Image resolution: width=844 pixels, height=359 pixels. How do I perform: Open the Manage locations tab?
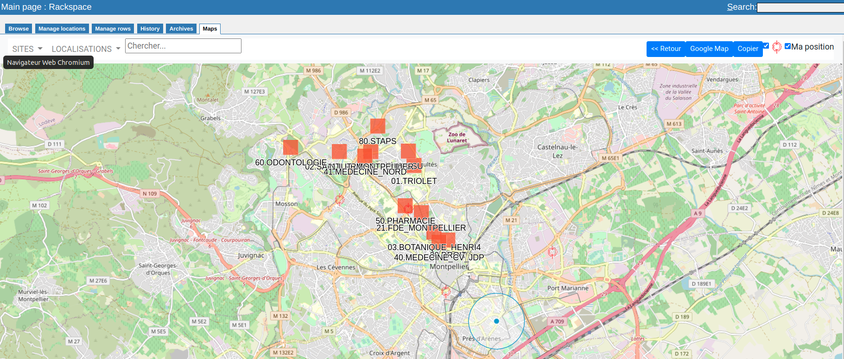point(62,29)
